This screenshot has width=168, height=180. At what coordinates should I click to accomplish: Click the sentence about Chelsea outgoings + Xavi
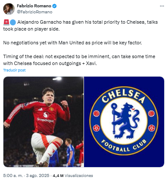pos(79,60)
